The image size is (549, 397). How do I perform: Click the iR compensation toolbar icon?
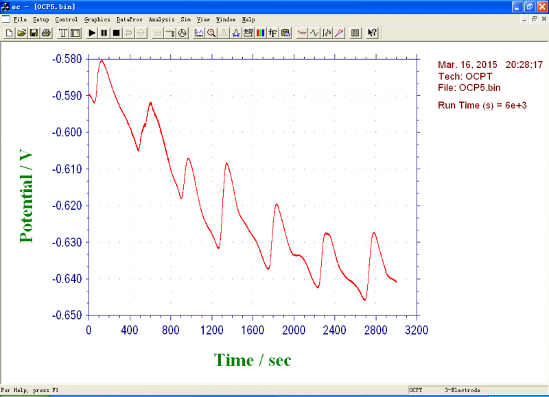point(158,33)
